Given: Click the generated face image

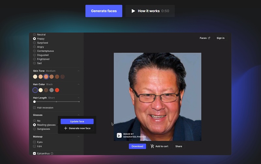Looking at the screenshot, I should 158,97.
